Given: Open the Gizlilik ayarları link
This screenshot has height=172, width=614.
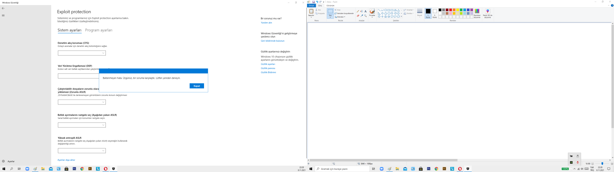Looking at the screenshot, I should click(x=268, y=64).
